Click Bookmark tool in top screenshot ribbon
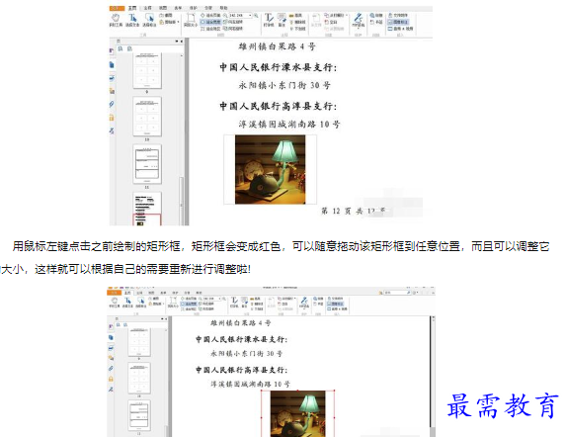 tap(376, 22)
